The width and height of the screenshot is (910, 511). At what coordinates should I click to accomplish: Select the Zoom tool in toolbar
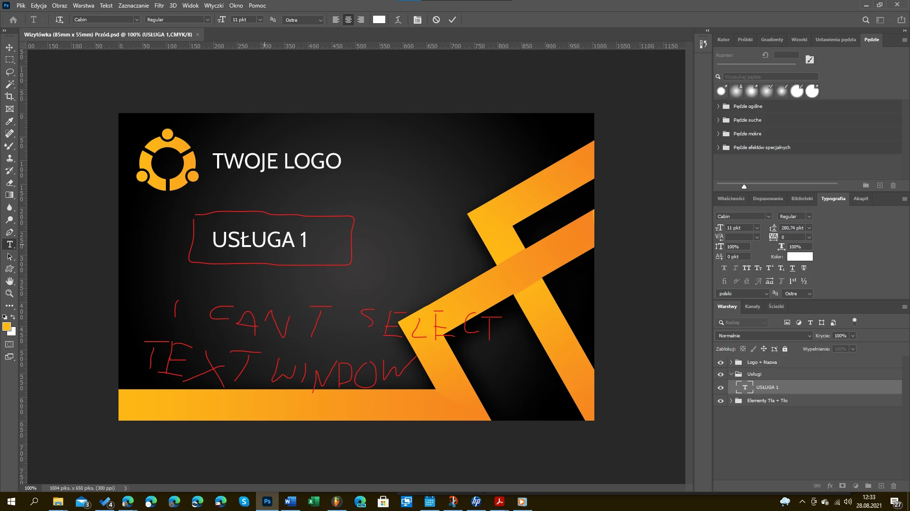click(x=9, y=293)
